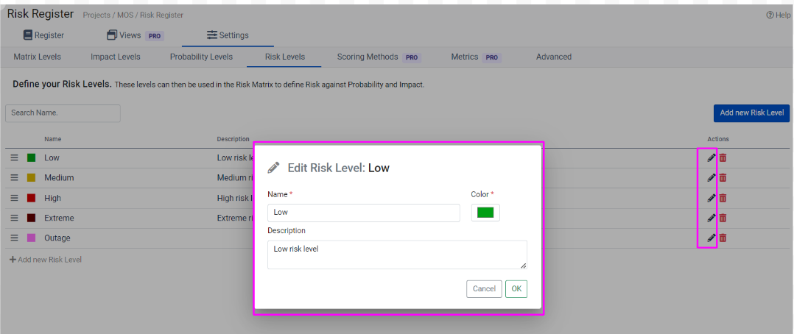This screenshot has width=794, height=334.
Task: Click the drag handle for Low row
Action: tap(14, 157)
